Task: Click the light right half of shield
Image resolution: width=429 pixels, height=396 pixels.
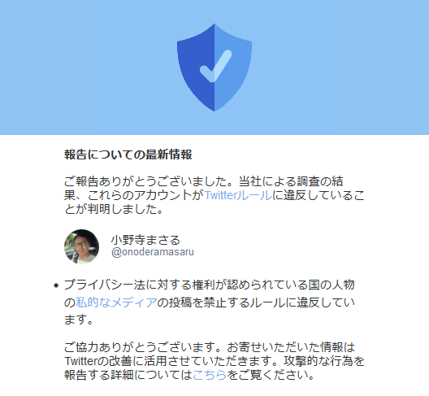Action: (233, 67)
